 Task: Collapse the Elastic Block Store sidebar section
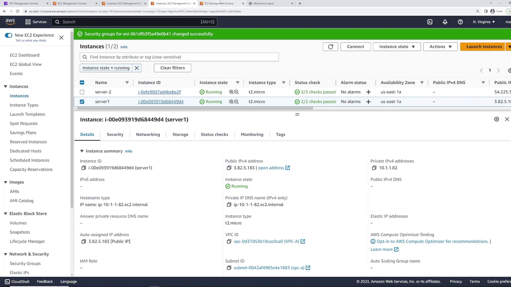pos(6,214)
